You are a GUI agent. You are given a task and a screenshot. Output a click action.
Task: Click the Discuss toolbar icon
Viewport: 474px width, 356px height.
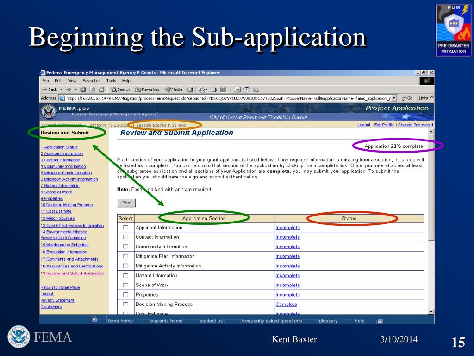pos(237,89)
